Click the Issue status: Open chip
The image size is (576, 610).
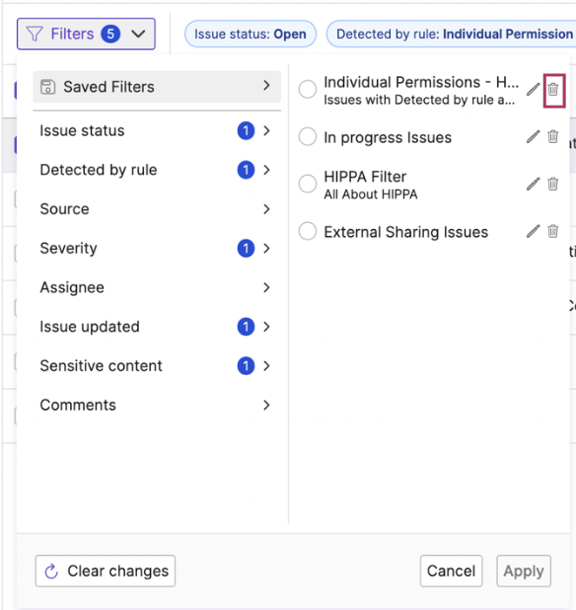click(x=251, y=34)
